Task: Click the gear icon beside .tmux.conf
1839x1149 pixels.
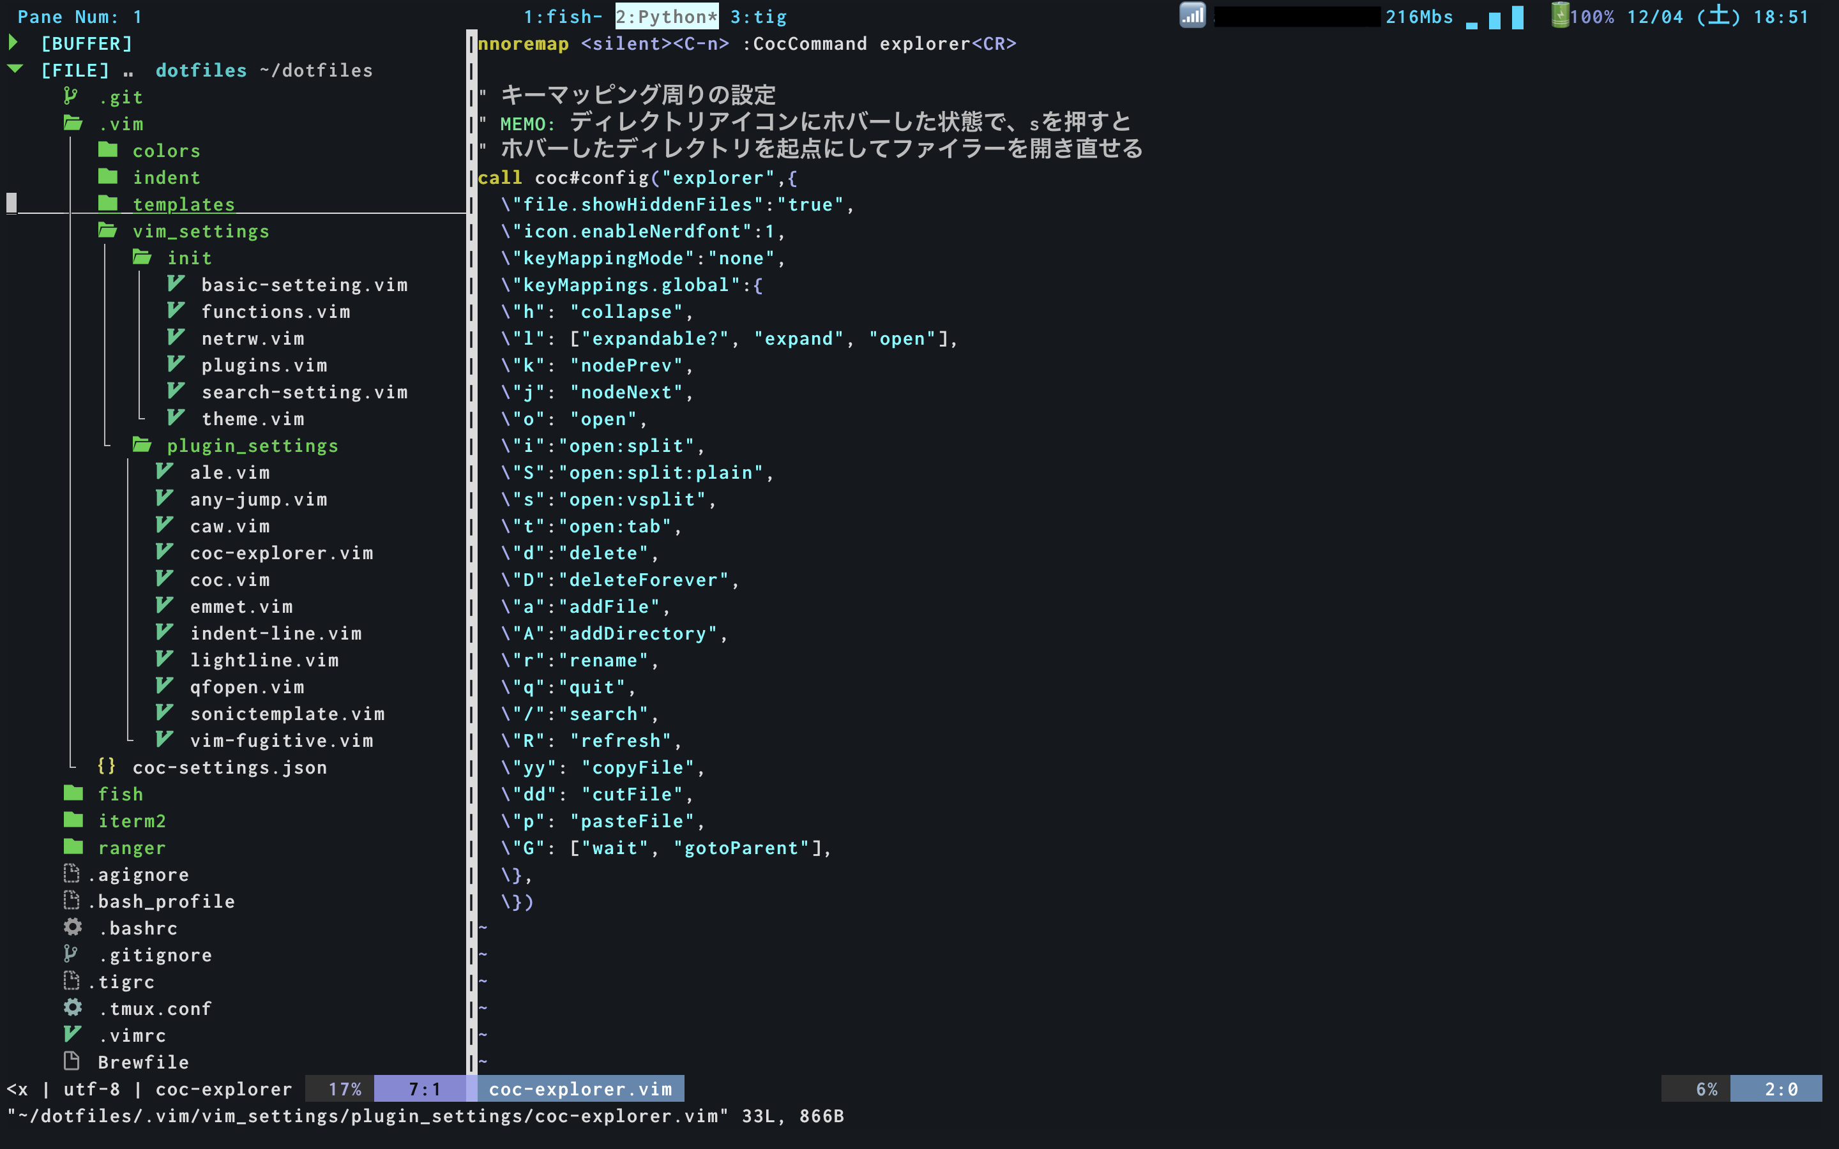Action: [72, 1008]
